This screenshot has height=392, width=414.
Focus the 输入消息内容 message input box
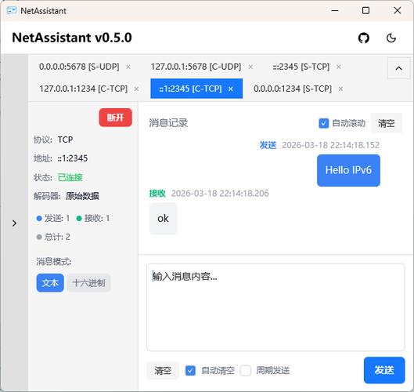pos(275,307)
